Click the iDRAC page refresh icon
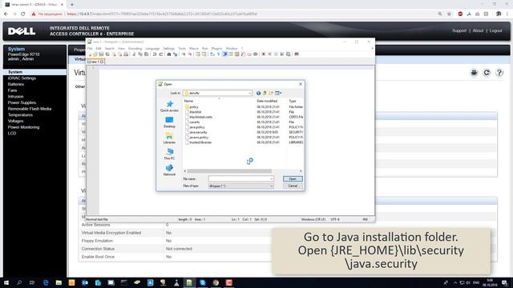Screen dimensions: 513x288 tap(487, 73)
